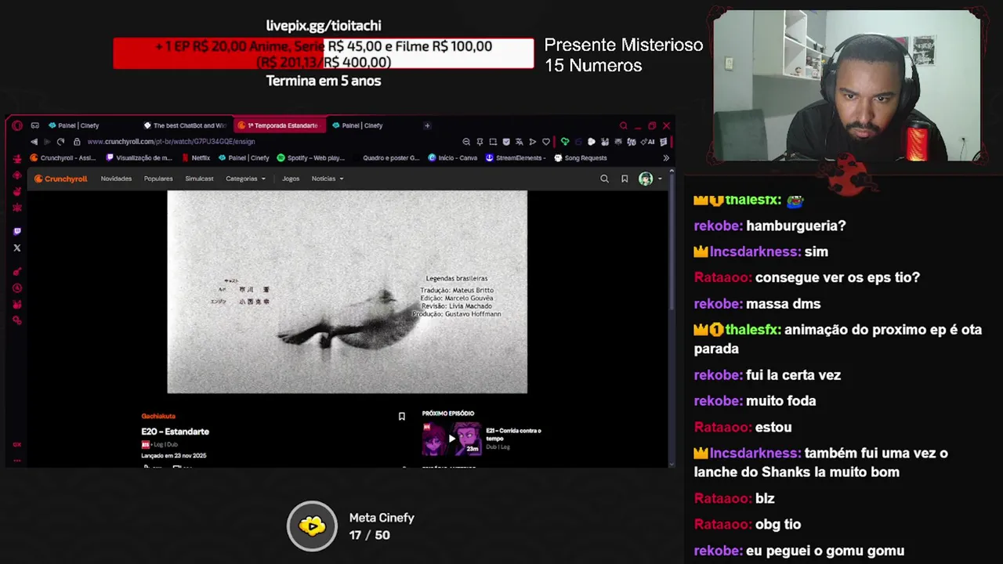Select the 1ª Temporada Estandarte tab
1003x564 pixels.
(x=279, y=125)
